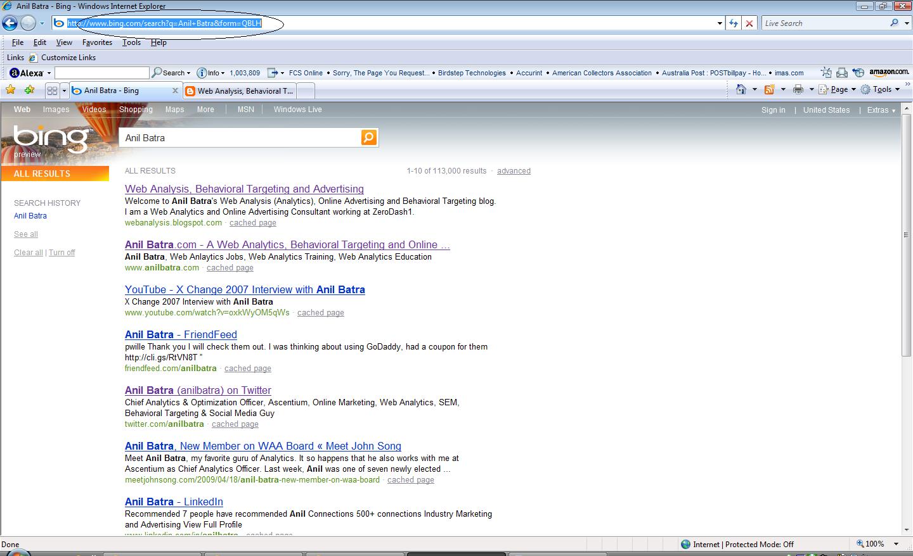
Task: Click Sign in on Bing
Action: (x=773, y=110)
